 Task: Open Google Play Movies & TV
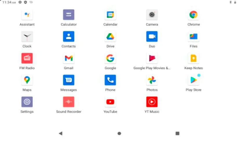point(152,58)
